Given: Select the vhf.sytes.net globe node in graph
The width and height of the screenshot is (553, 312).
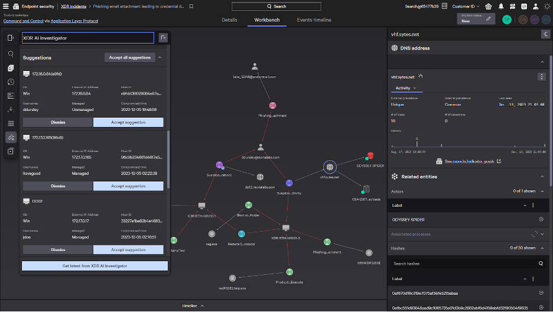Looking at the screenshot, I should (330, 167).
